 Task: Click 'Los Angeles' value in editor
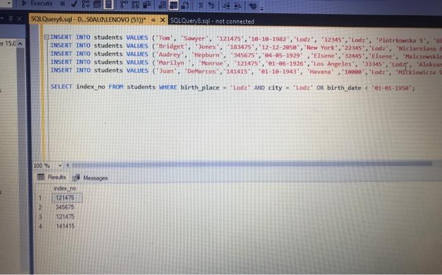[x=333, y=64]
